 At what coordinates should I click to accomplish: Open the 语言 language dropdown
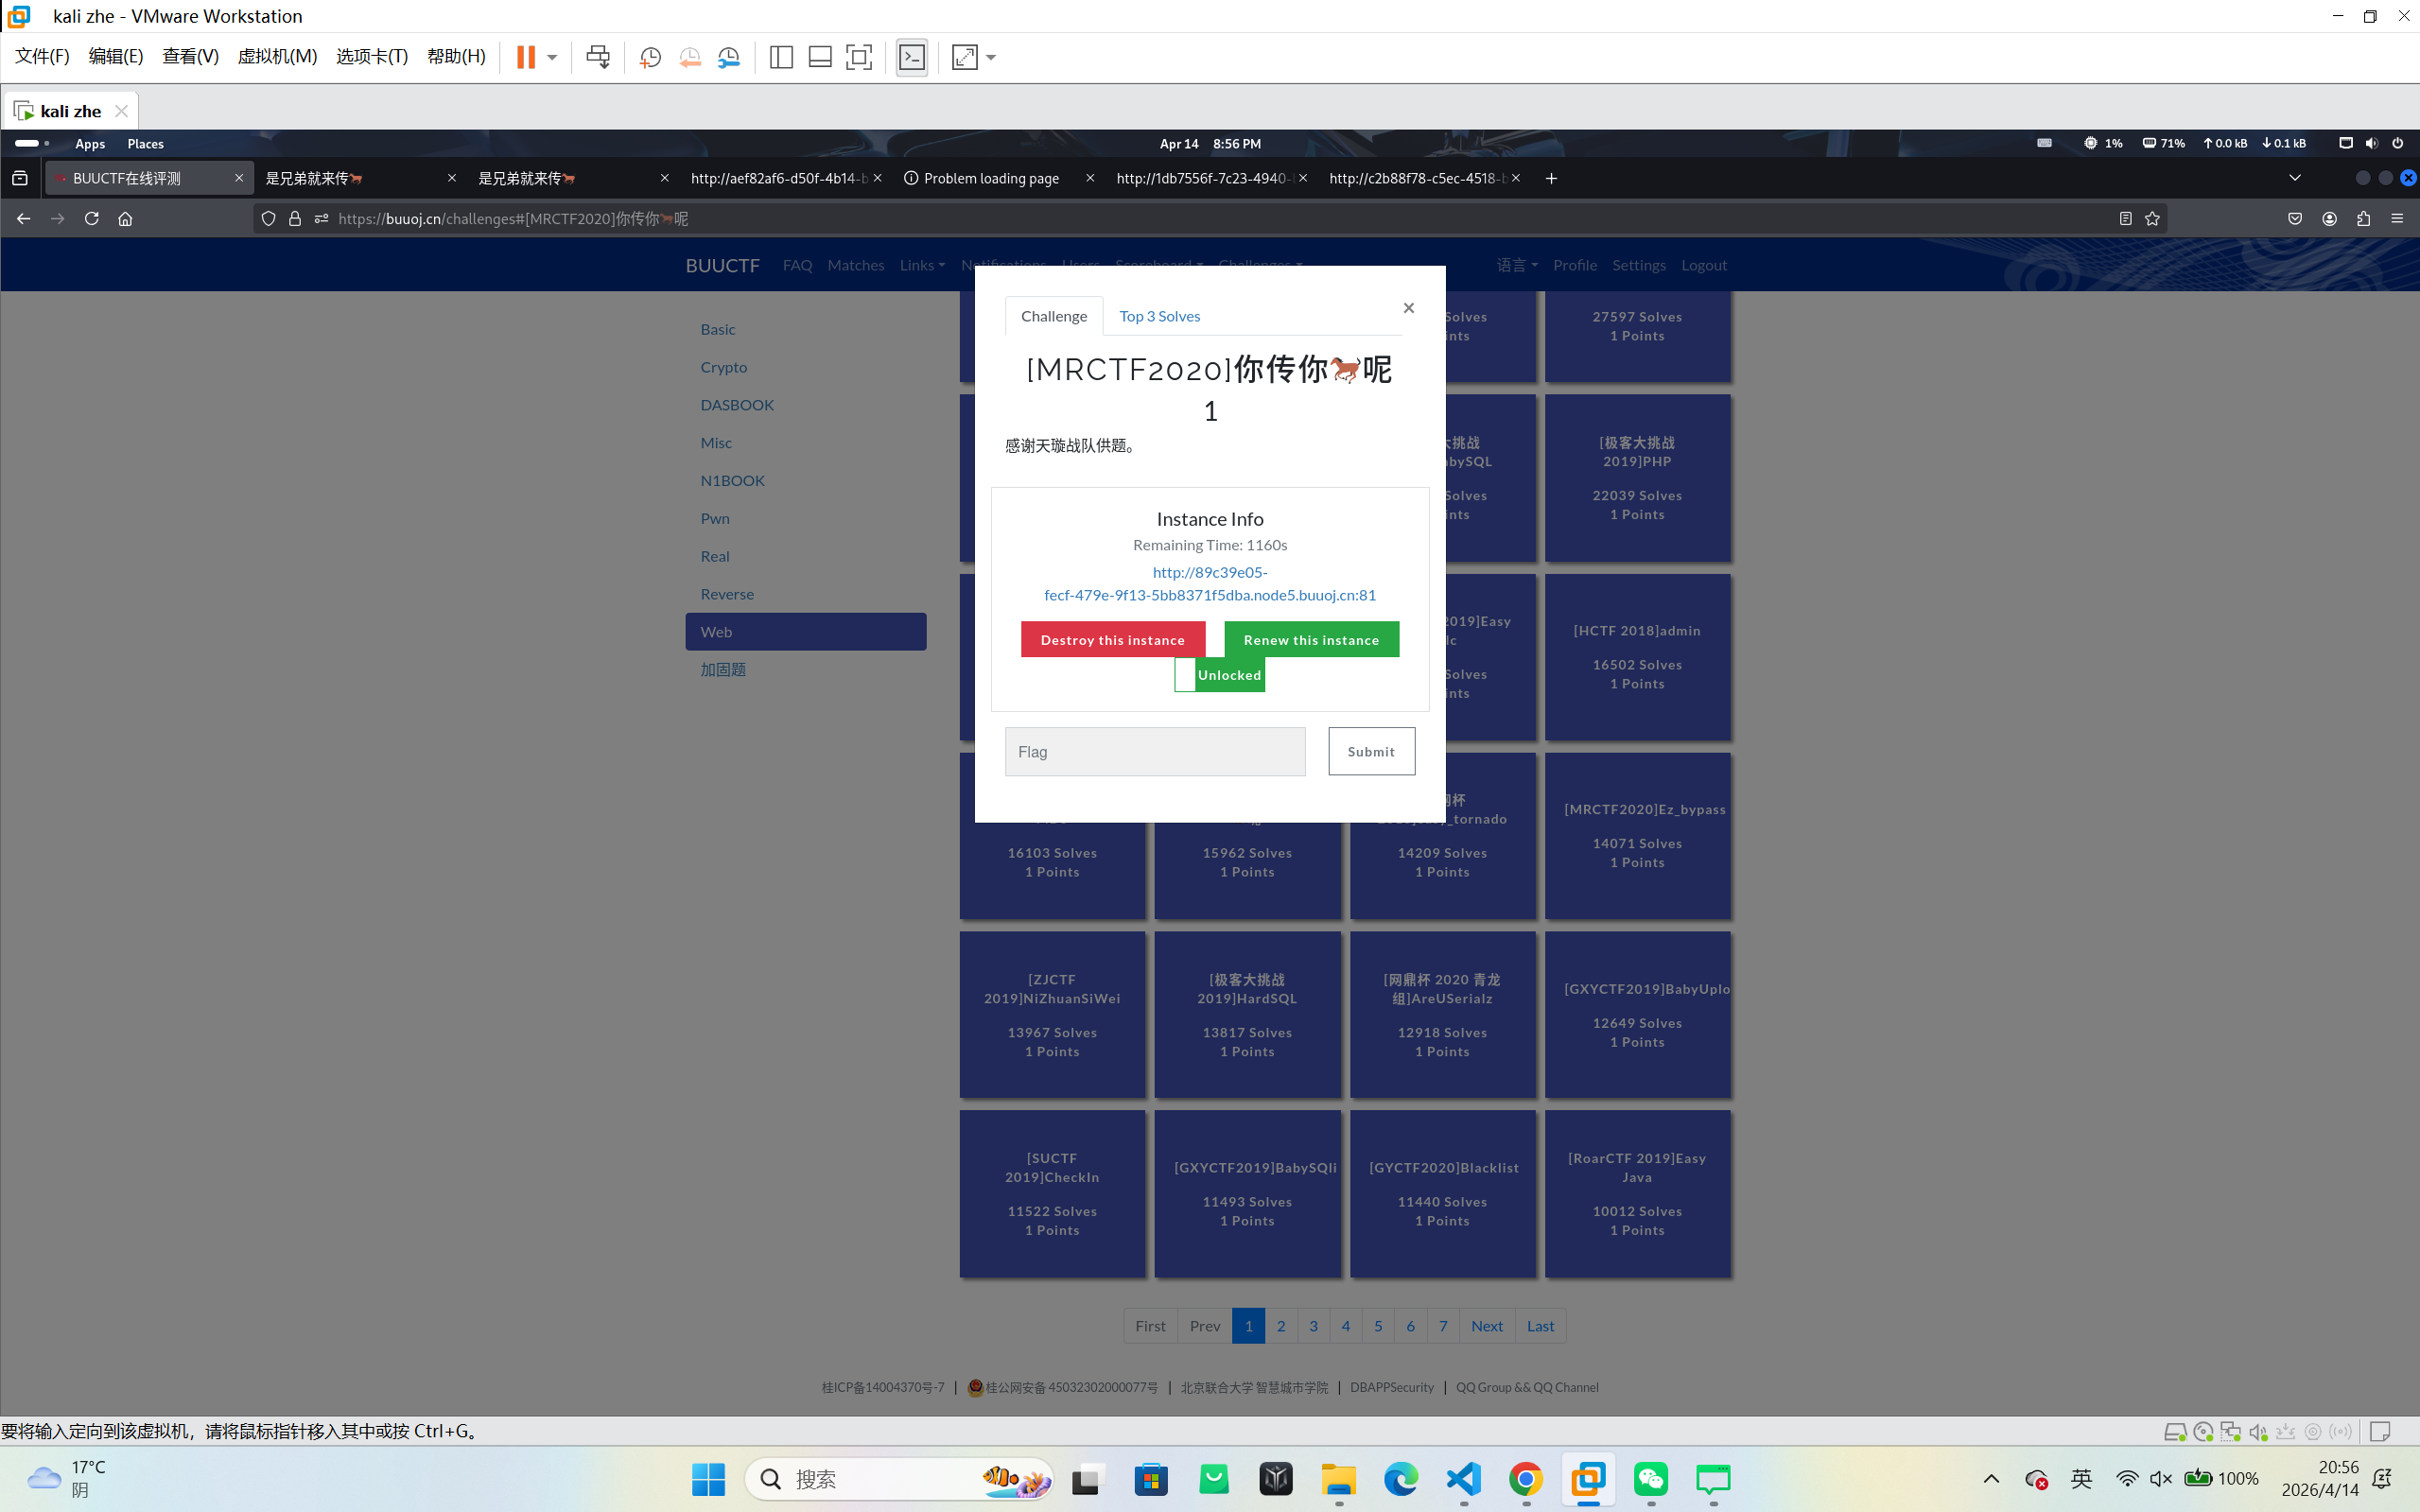(x=1516, y=265)
